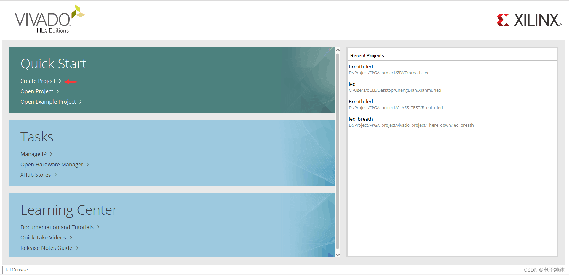
Task: Click chevron beside Open Example Project
Action: [80, 102]
